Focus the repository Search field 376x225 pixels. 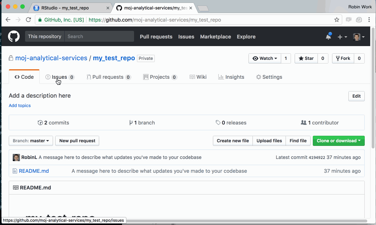[x=99, y=36]
